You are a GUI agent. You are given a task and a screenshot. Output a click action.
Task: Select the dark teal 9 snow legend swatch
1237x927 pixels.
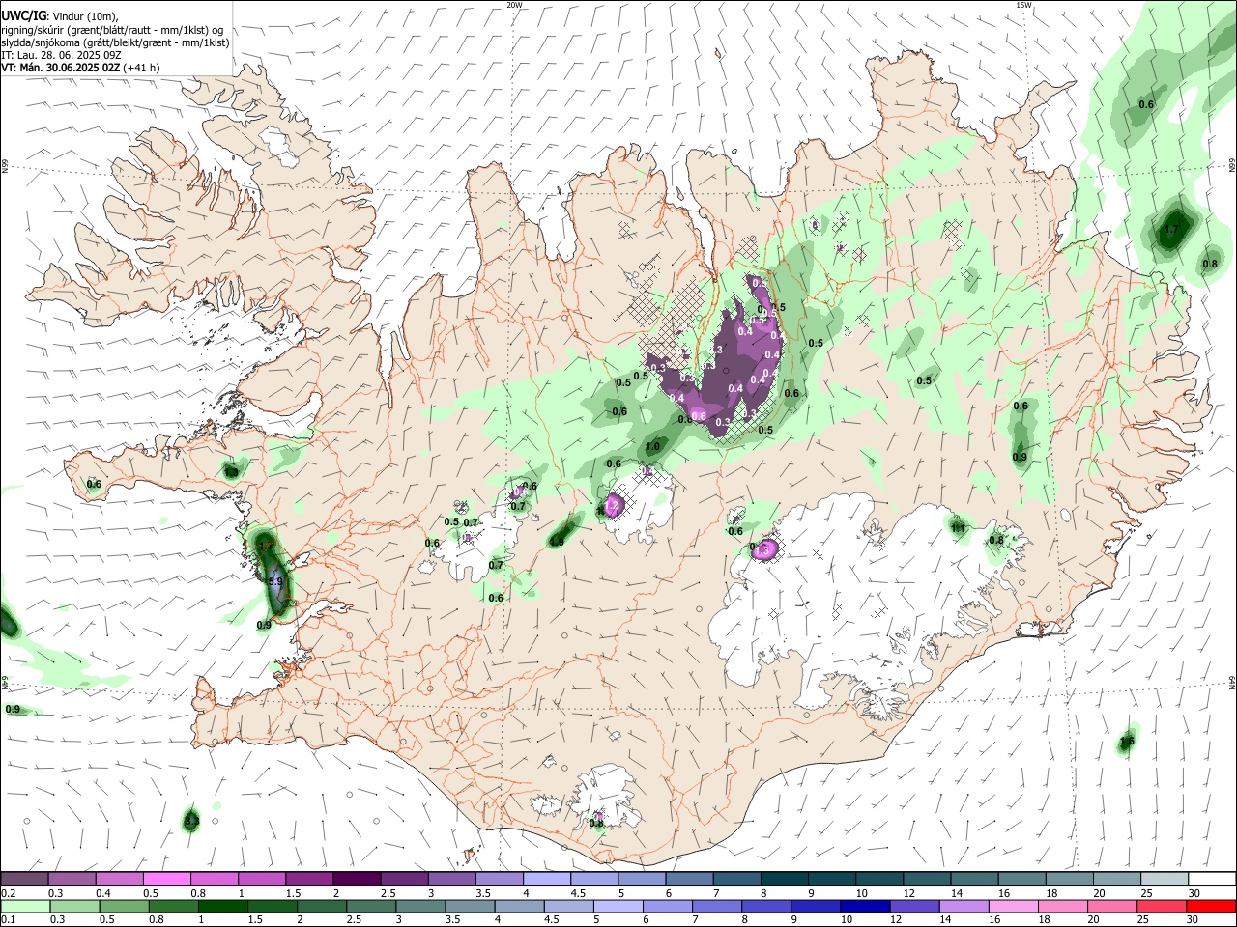(x=831, y=879)
